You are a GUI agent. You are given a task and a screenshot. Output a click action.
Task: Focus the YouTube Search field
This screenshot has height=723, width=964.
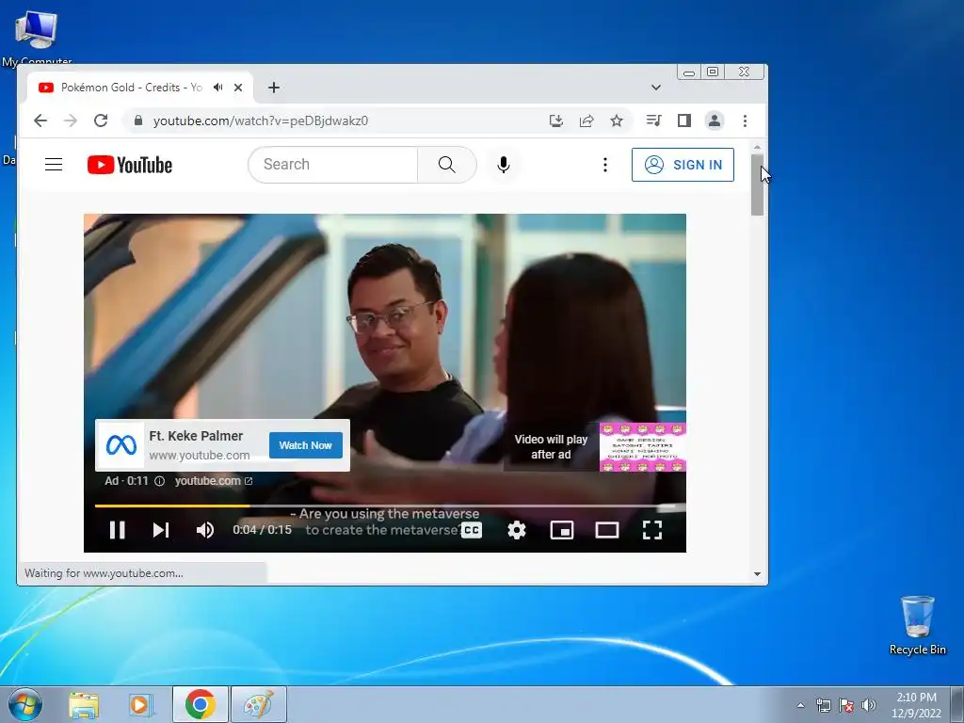pyautogui.click(x=332, y=164)
